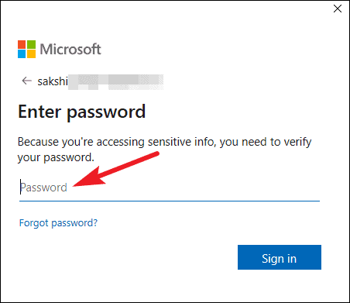Screen dimensions: 350x303
Task: Click the sensitive info verification message
Action: coord(164,150)
